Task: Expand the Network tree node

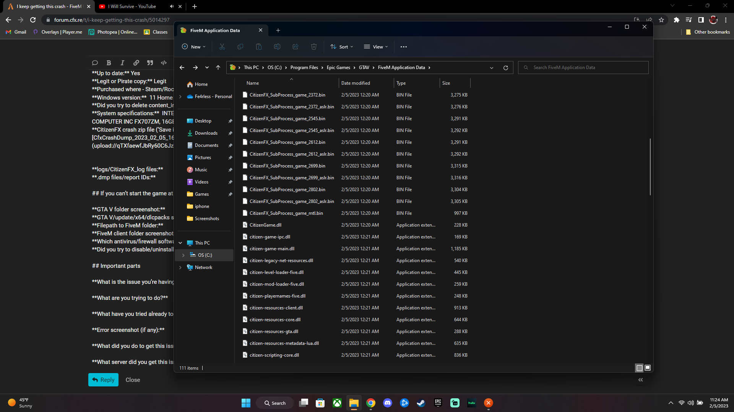Action: click(180, 267)
